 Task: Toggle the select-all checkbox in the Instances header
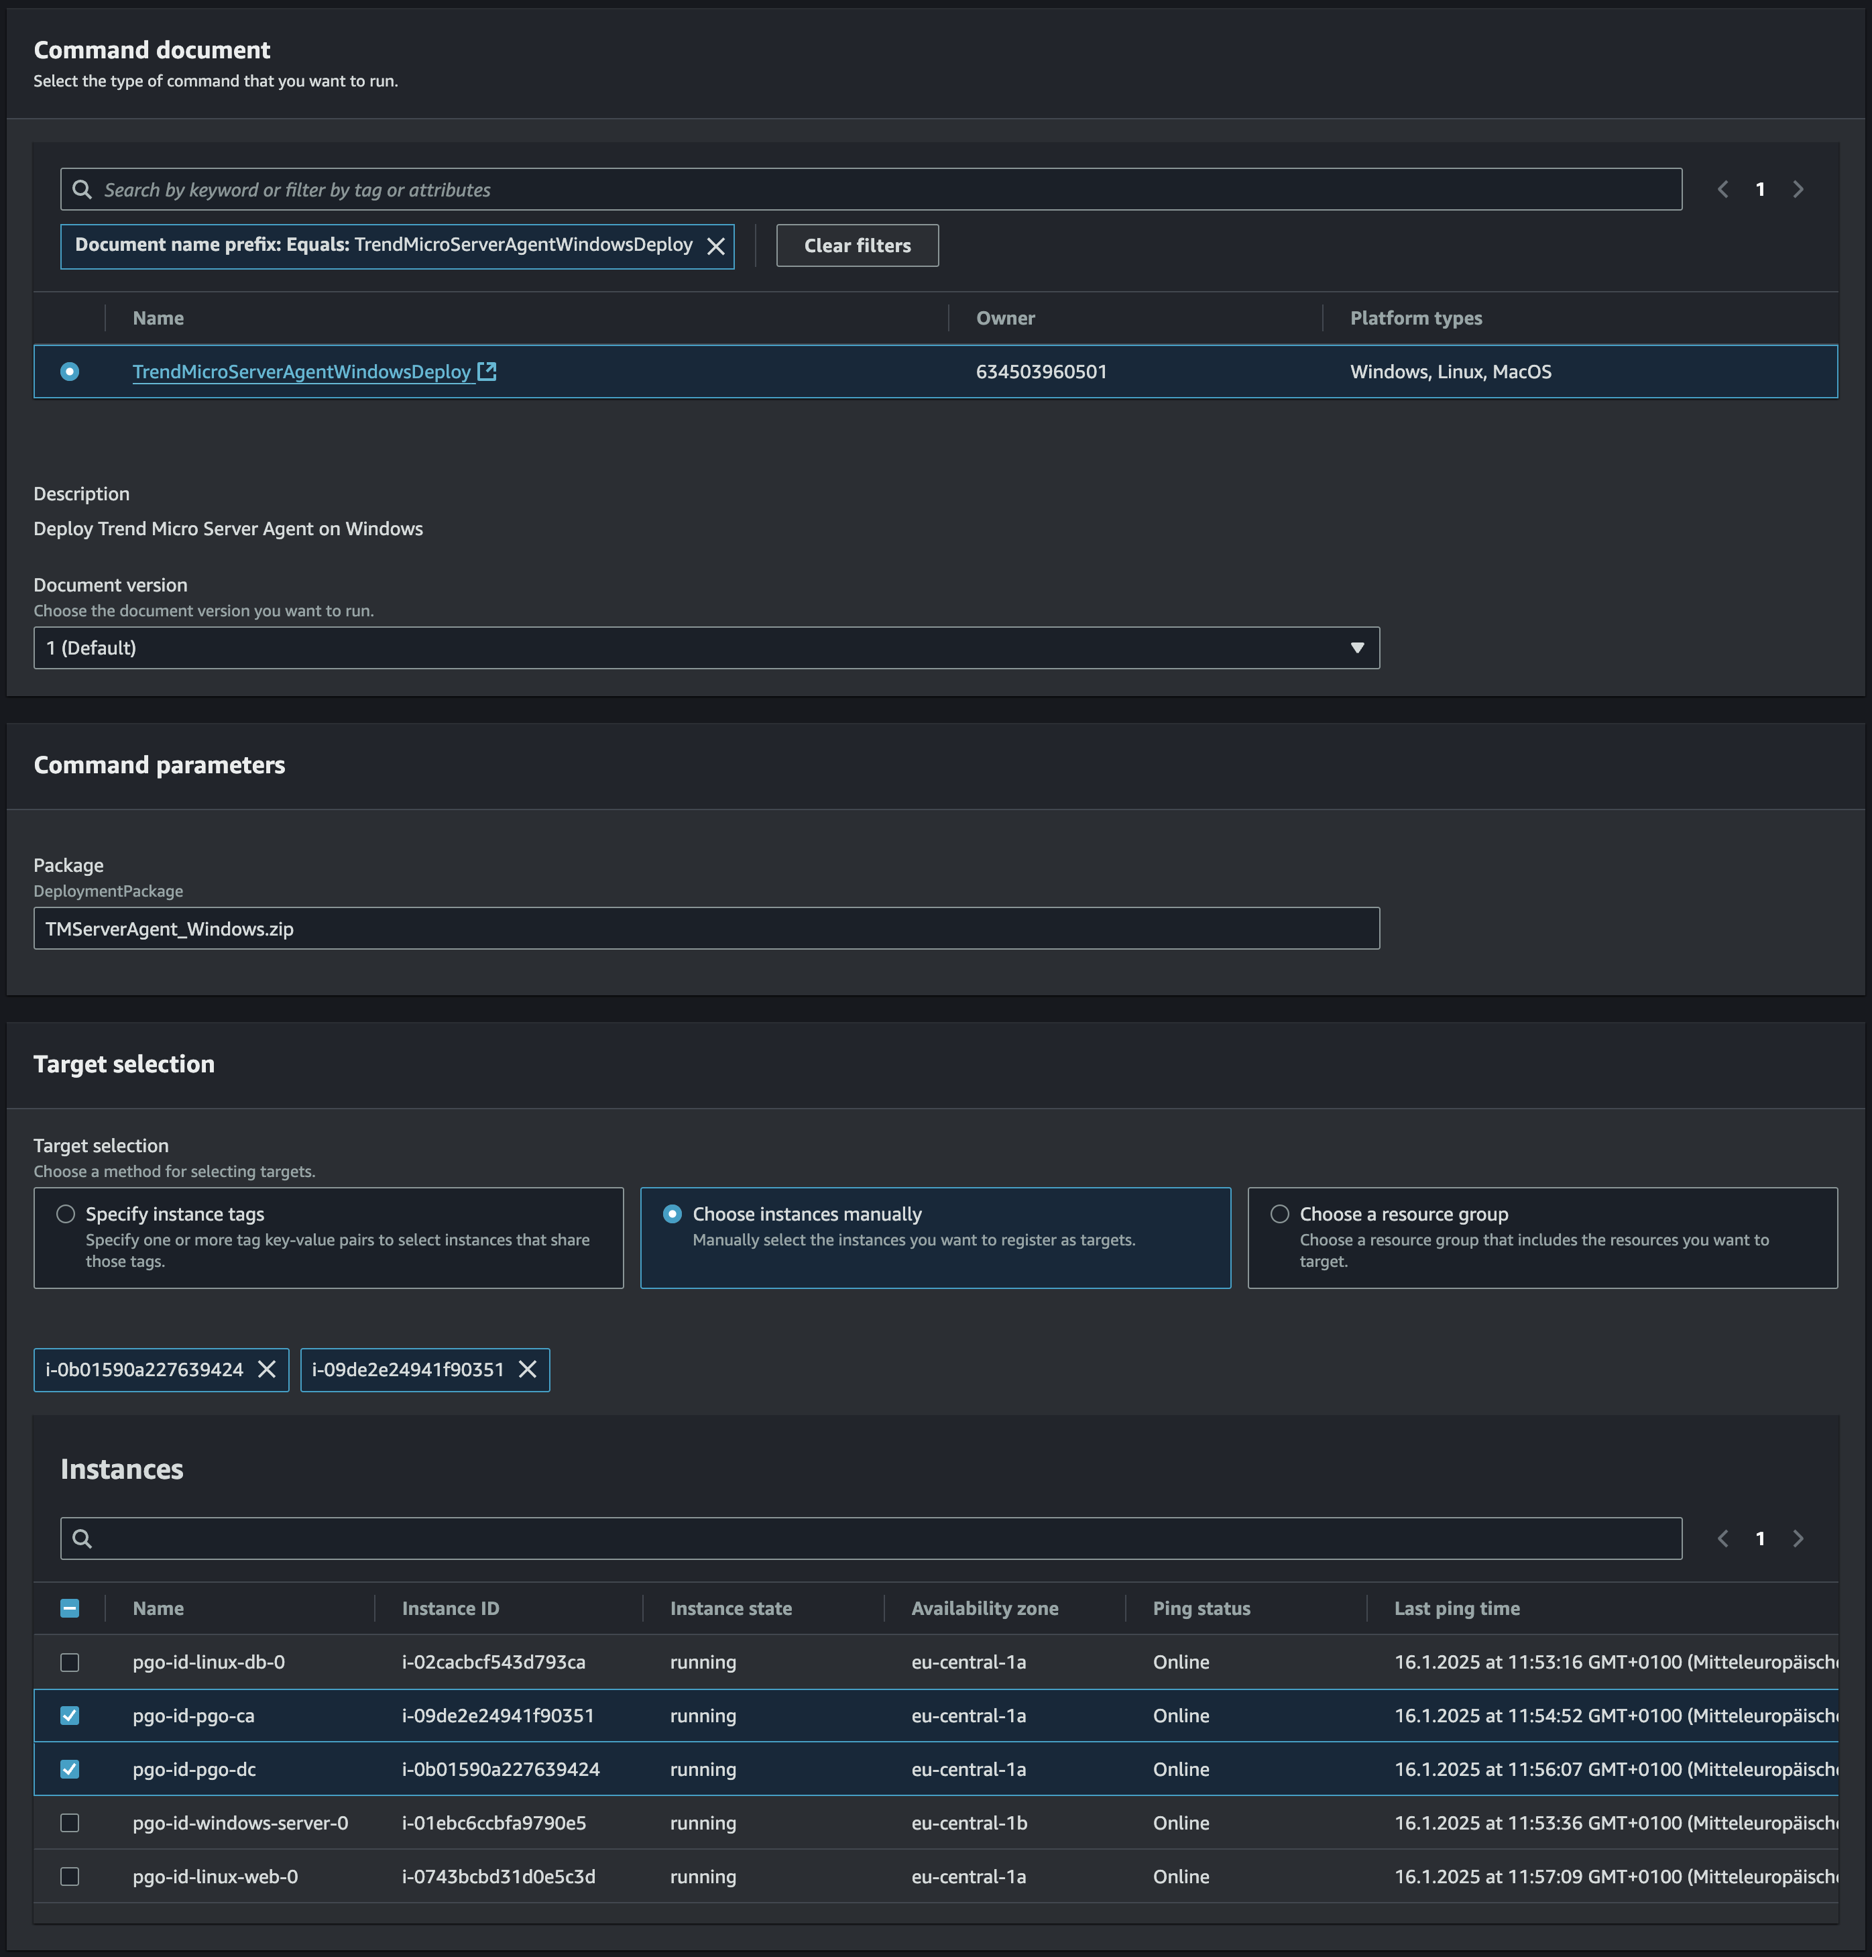[x=70, y=1608]
